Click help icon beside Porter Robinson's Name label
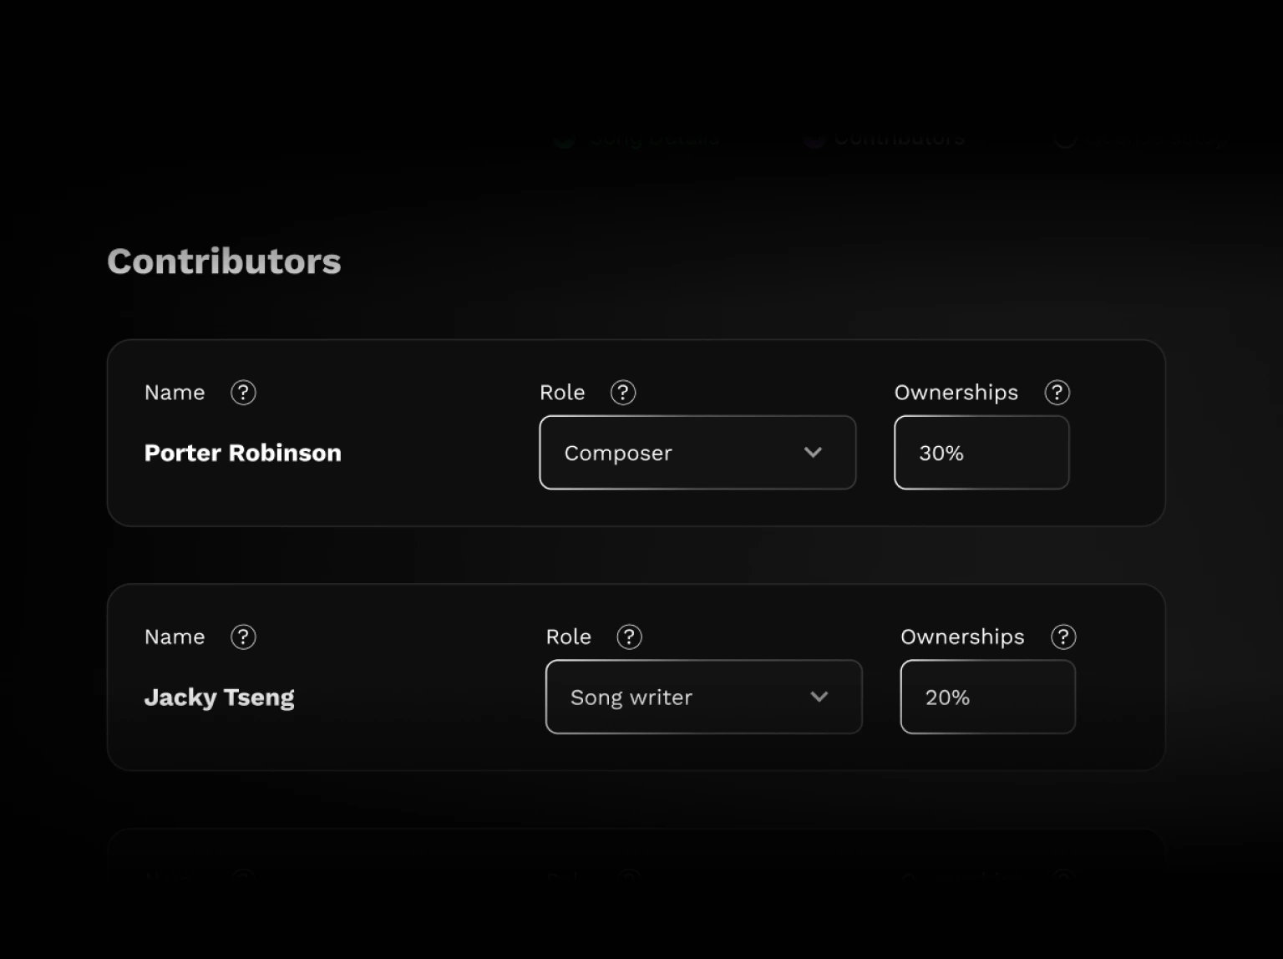Viewport: 1283px width, 959px height. point(243,393)
